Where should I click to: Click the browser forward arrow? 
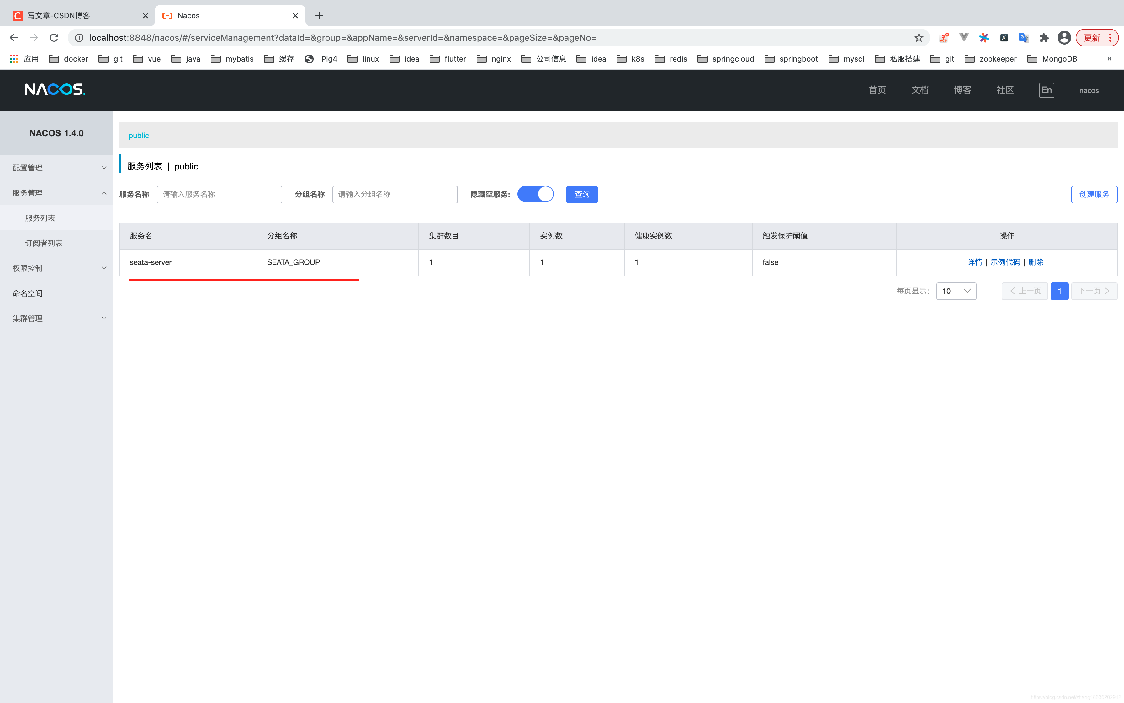(34, 38)
